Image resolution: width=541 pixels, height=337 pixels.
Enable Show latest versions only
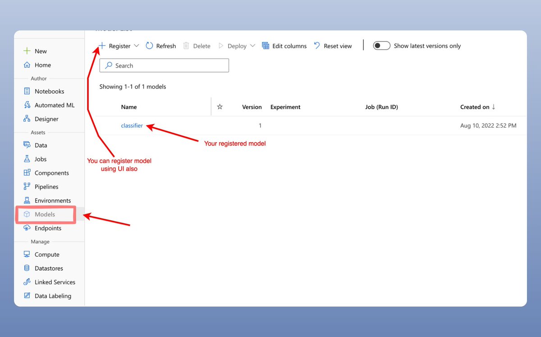(381, 46)
